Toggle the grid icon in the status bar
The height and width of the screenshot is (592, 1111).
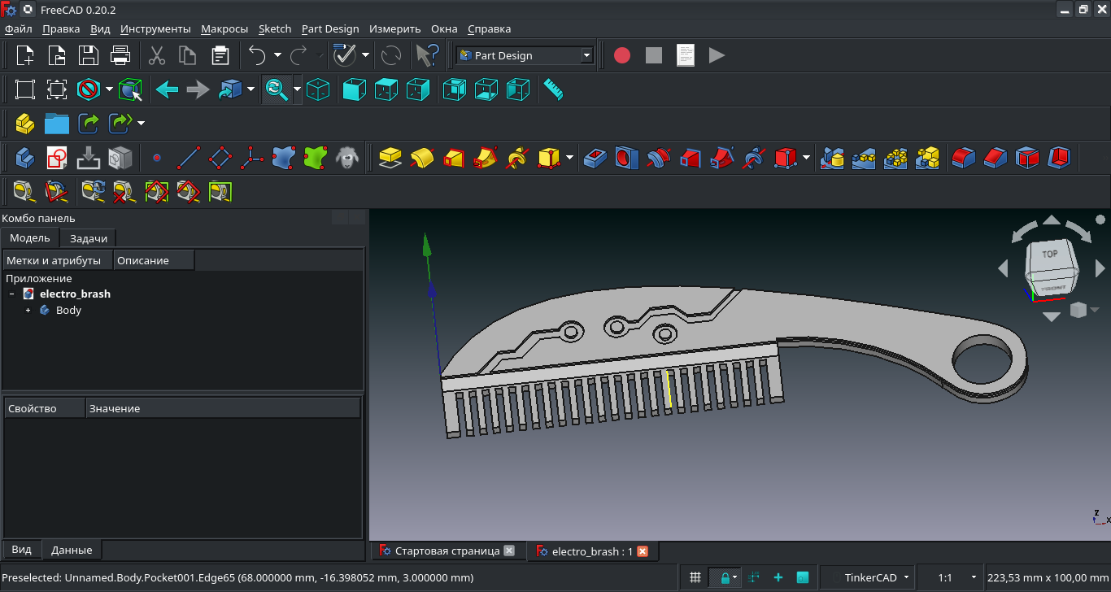point(695,577)
